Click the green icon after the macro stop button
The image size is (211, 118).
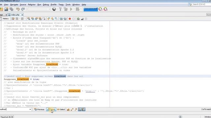(x=78, y=19)
